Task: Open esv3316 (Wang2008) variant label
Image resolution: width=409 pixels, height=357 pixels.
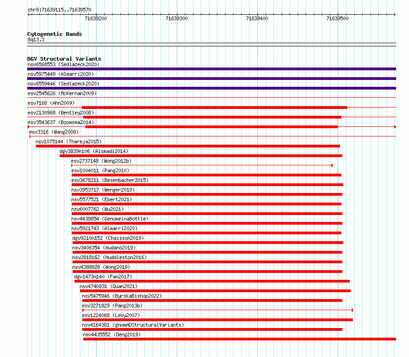Action: [x=54, y=132]
